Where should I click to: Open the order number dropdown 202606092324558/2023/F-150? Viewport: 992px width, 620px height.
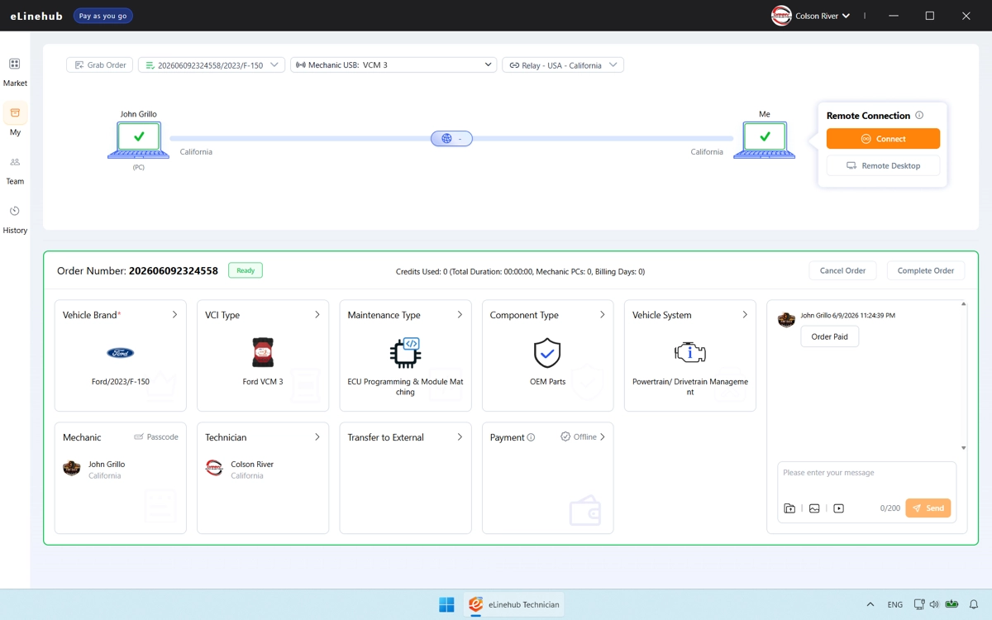click(212, 65)
